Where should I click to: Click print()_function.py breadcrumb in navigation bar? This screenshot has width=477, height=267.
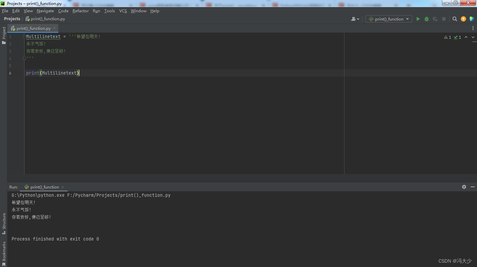45,19
